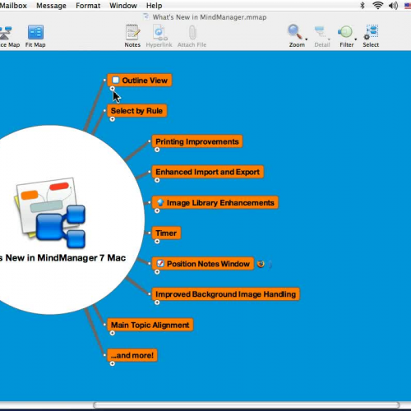Image resolution: width=411 pixels, height=411 pixels.
Task: Expand the Image Library Enhancements topic
Action: [157, 210]
